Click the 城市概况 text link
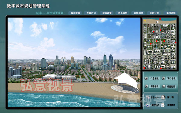The width and height of the screenshot is (181, 113). [x=171, y=105]
